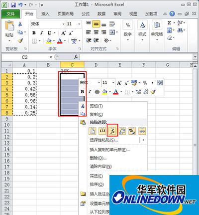Expand the Cells (单元格) group dropdown
This screenshot has height=215, width=199.
pyautogui.click(x=157, y=40)
